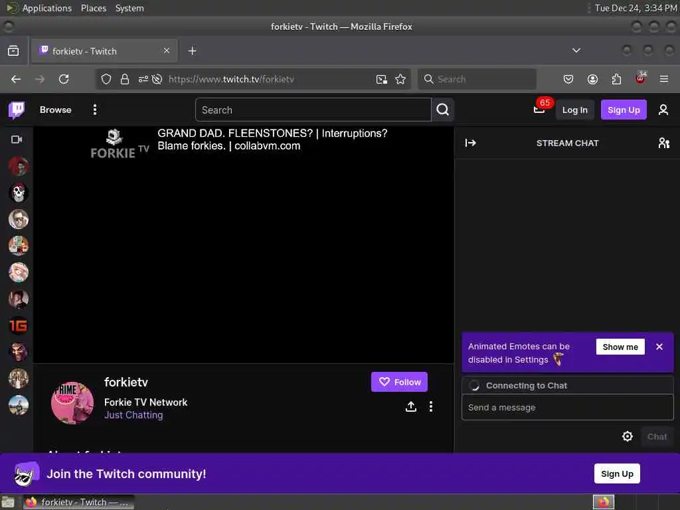Open the Firefox account icon
This screenshot has width=680, height=510.
(592, 79)
